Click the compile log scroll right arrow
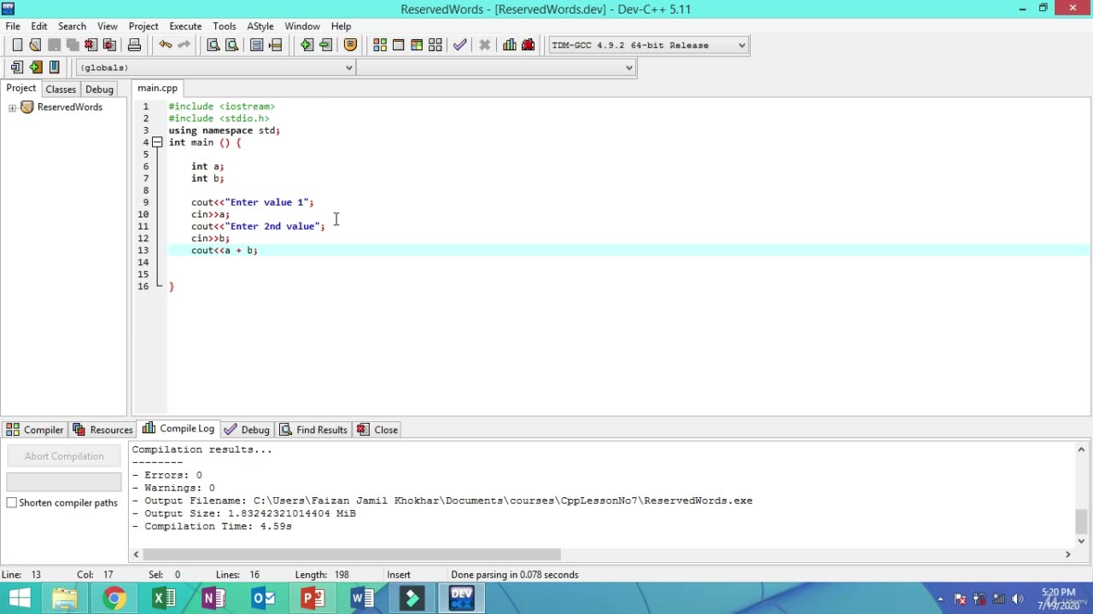Viewport: 1093px width, 614px height. click(1067, 554)
